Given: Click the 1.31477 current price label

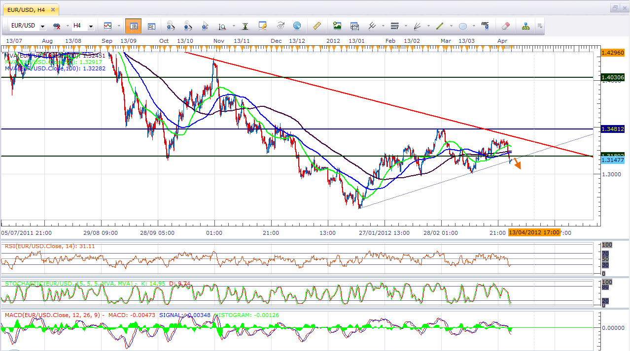Looking at the screenshot, I should tap(613, 160).
